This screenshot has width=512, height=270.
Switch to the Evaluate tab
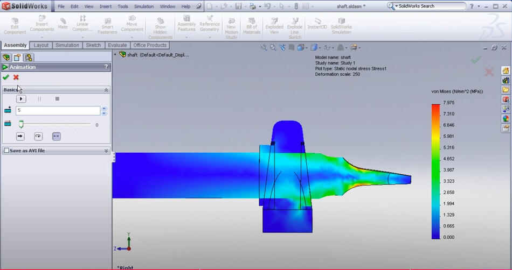click(117, 45)
